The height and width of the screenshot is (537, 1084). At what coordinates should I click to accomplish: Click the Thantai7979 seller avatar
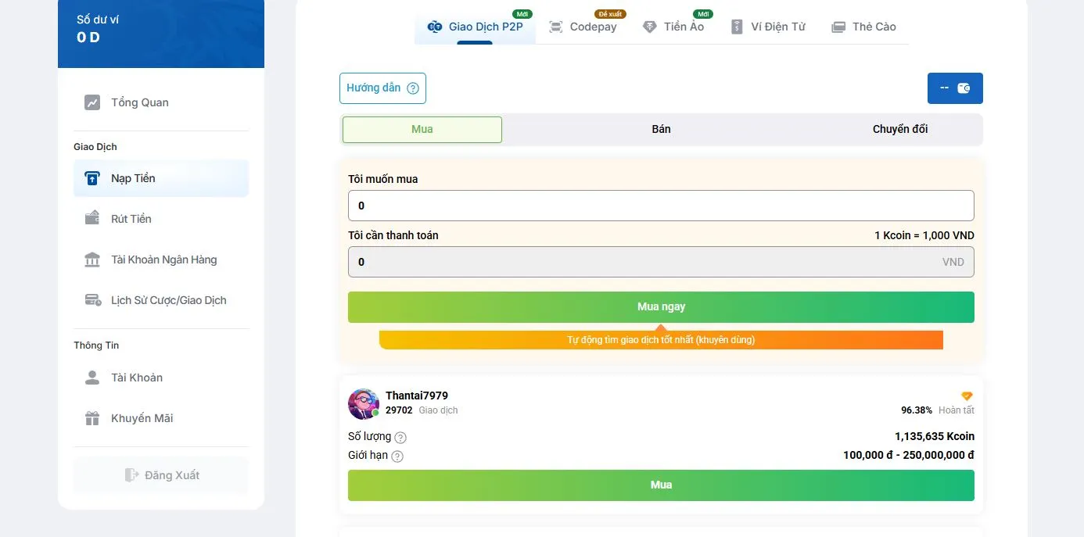click(364, 404)
